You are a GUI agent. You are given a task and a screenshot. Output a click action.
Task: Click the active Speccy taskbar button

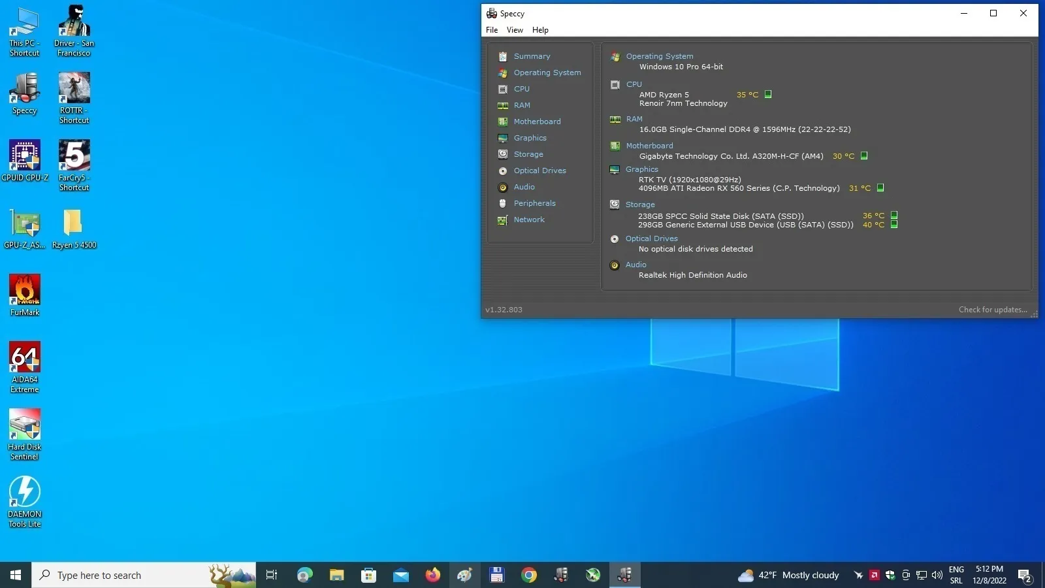[x=625, y=575]
